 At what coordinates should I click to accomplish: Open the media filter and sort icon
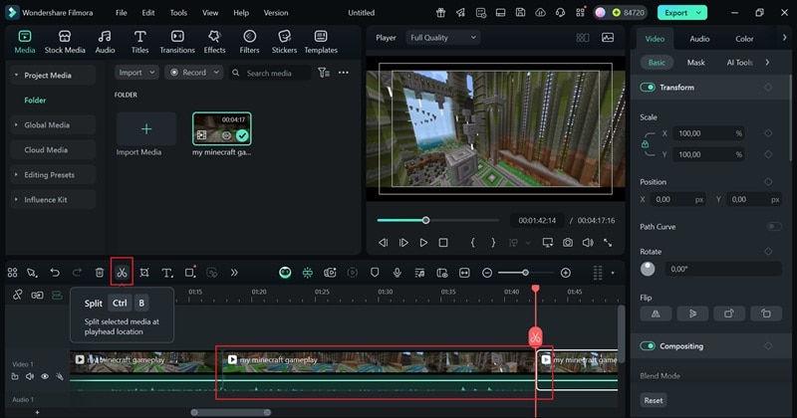(x=323, y=73)
